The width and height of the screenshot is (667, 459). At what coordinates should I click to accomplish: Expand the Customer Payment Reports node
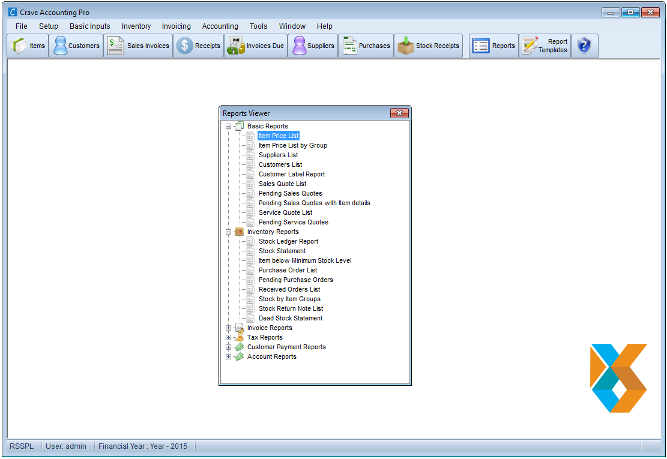[x=228, y=347]
